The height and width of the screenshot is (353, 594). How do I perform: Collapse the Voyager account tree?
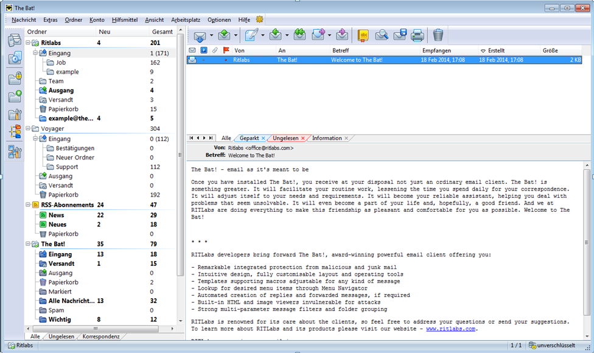click(27, 128)
